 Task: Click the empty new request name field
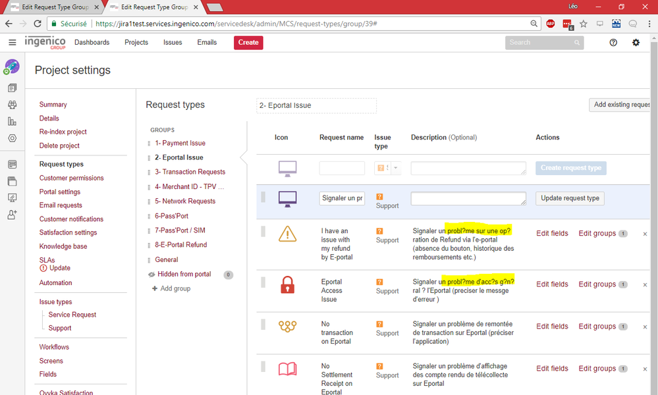[342, 168]
